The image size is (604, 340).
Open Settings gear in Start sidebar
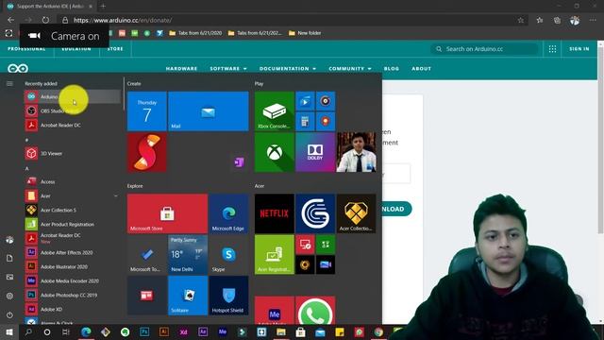pos(9,296)
